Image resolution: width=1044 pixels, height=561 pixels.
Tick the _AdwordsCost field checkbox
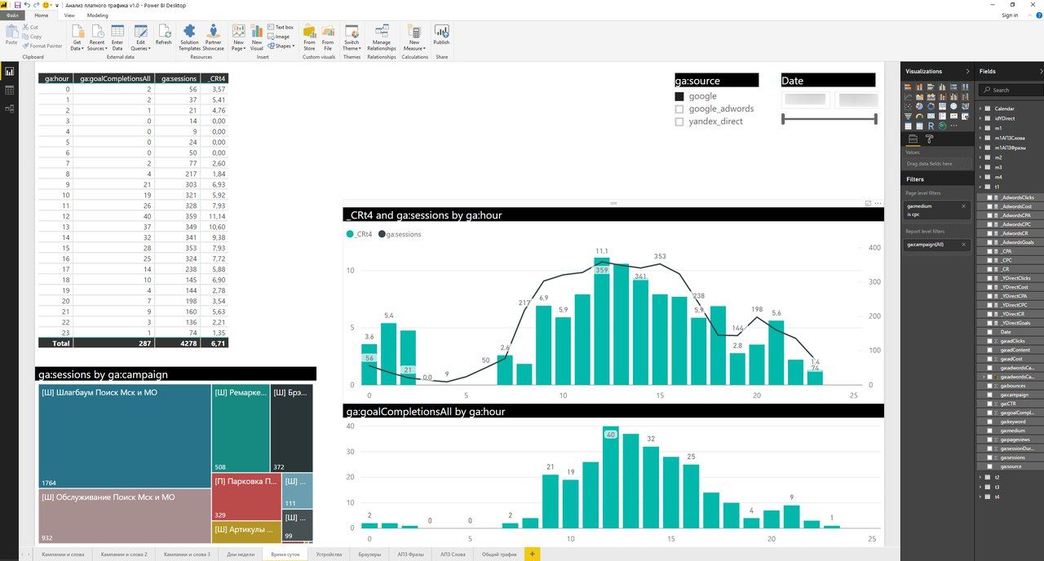pyautogui.click(x=990, y=206)
